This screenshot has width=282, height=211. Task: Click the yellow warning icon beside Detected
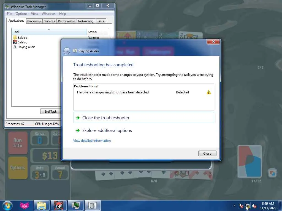pyautogui.click(x=209, y=92)
